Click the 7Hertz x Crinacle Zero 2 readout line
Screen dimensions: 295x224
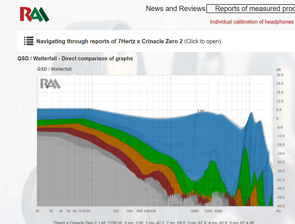click(x=154, y=222)
